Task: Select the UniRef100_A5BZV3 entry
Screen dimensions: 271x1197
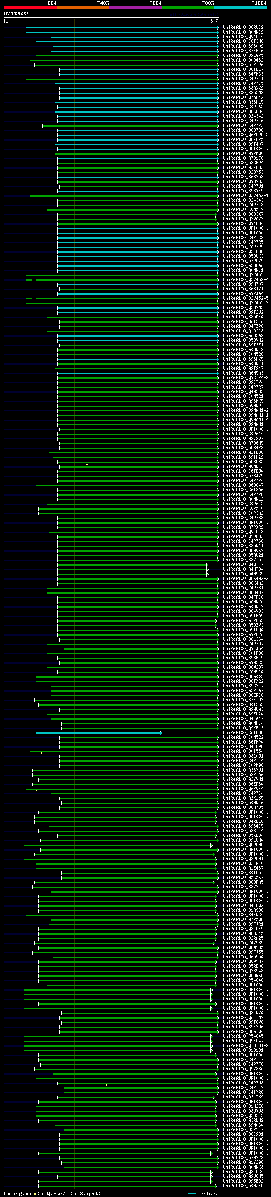Action: point(243,625)
